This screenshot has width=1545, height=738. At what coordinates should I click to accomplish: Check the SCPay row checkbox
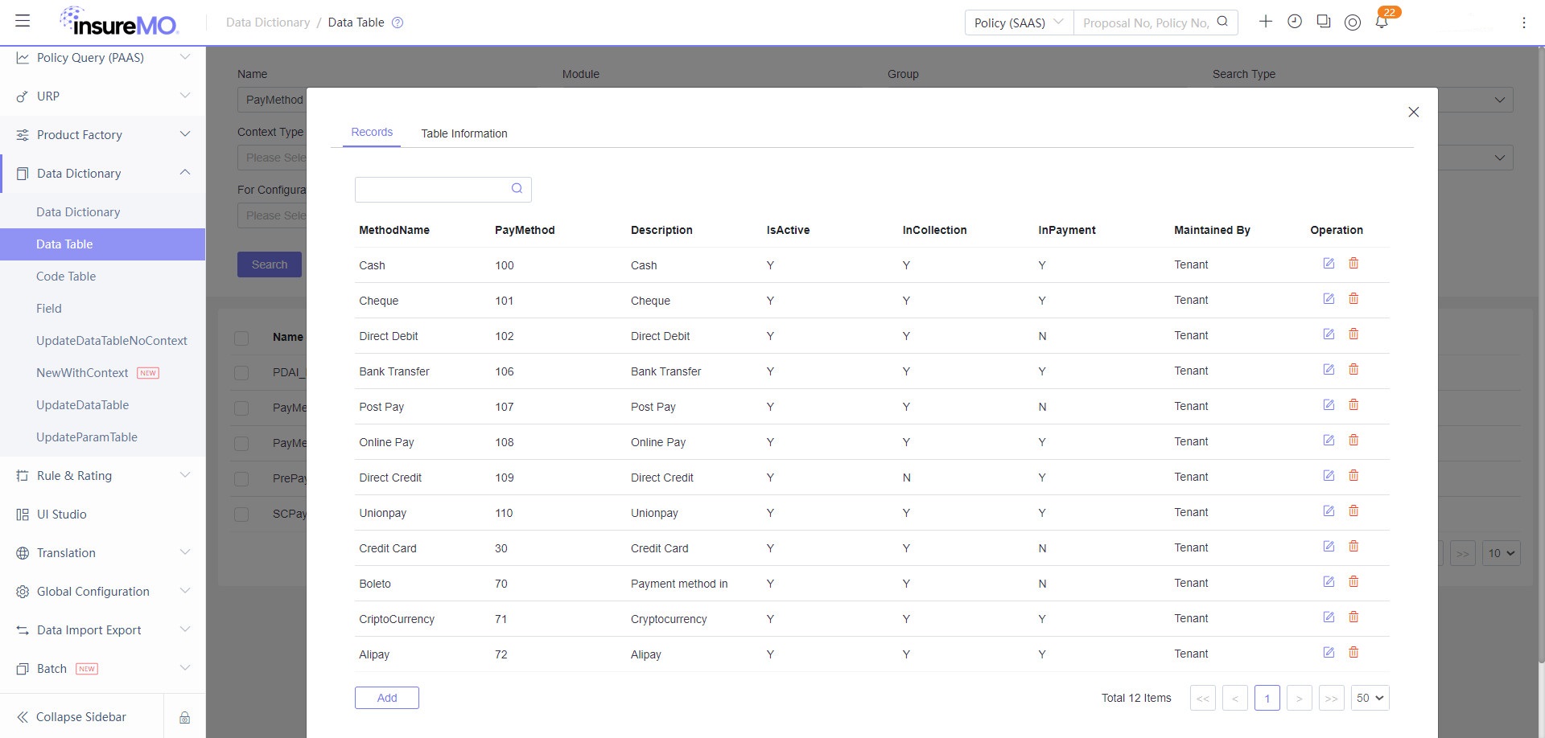241,515
